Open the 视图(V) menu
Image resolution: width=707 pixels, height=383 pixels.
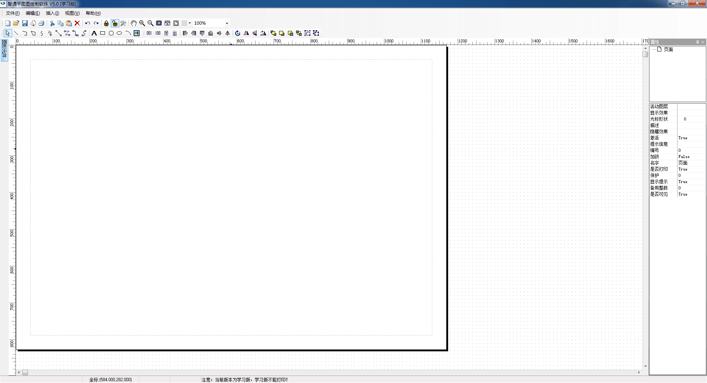(x=72, y=13)
